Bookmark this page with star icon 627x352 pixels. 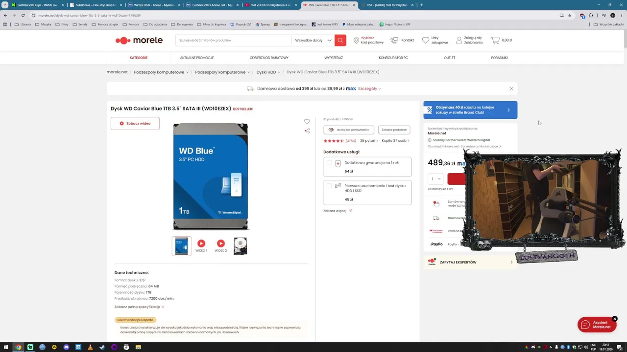pos(569,15)
